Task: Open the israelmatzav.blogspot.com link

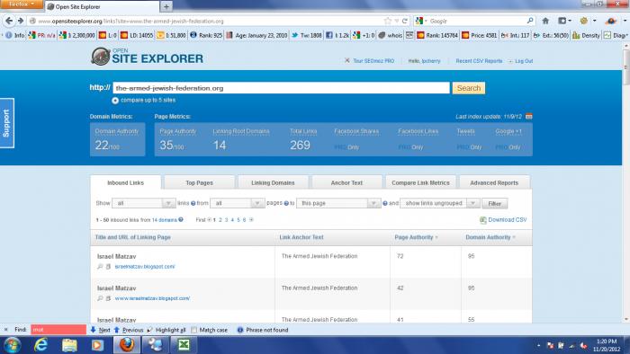Action: pos(145,267)
